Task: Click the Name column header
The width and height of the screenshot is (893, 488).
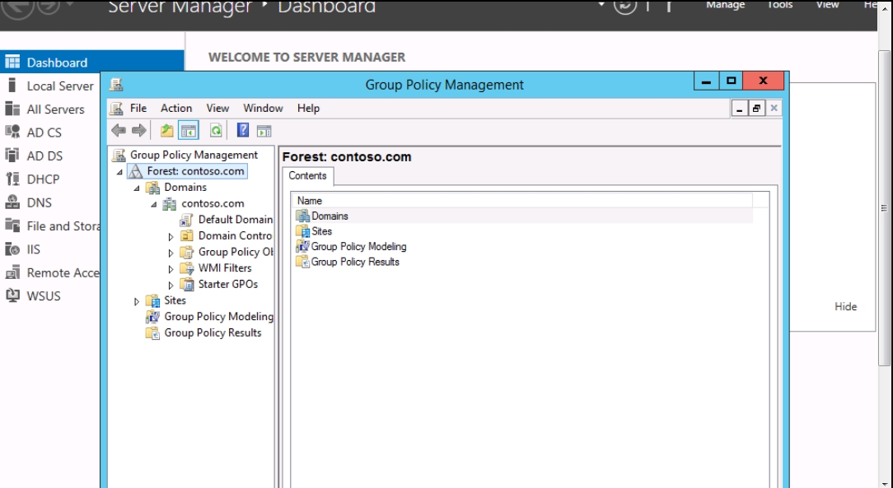Action: click(521, 201)
